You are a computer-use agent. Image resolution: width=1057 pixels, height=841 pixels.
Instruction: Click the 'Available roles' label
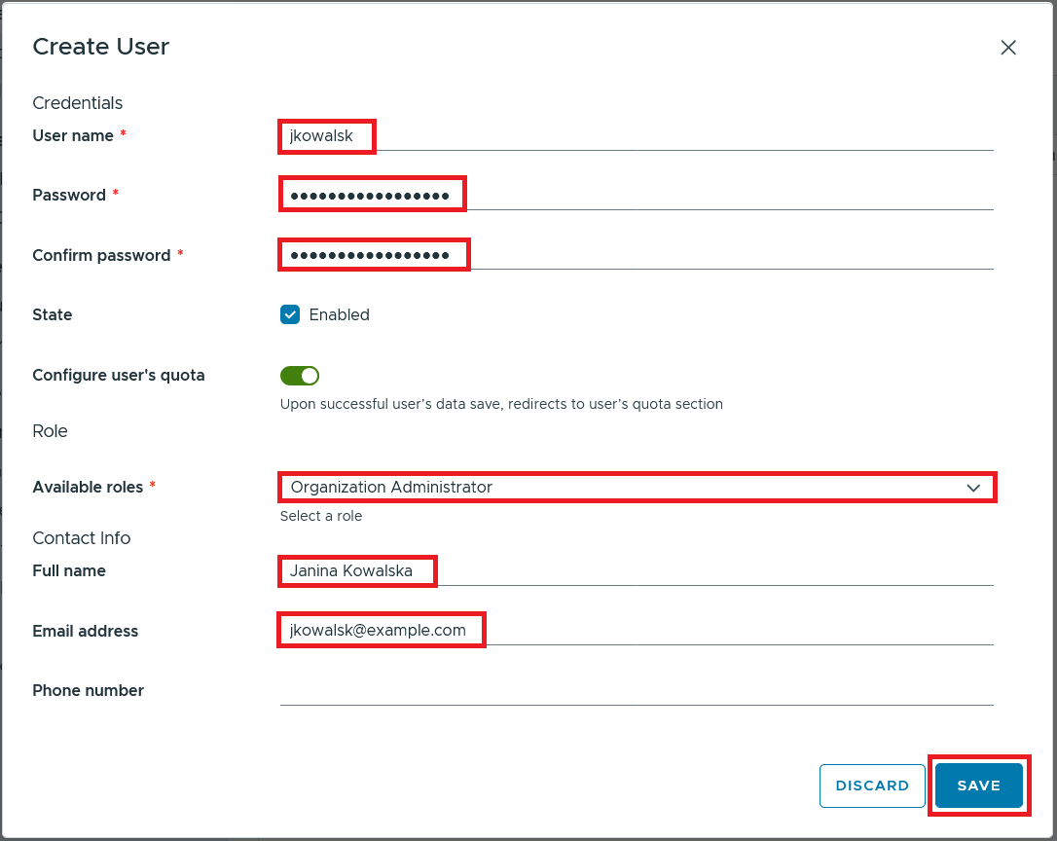point(88,487)
